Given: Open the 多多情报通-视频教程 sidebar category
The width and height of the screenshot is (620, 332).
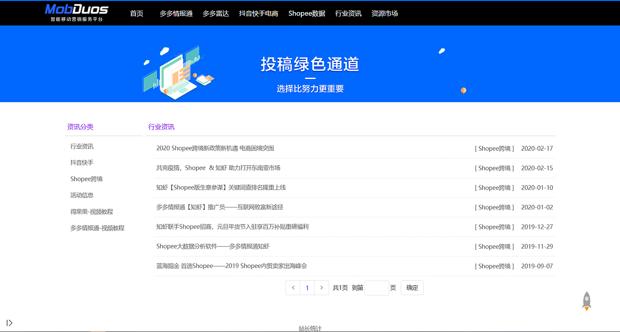Looking at the screenshot, I should [97, 227].
